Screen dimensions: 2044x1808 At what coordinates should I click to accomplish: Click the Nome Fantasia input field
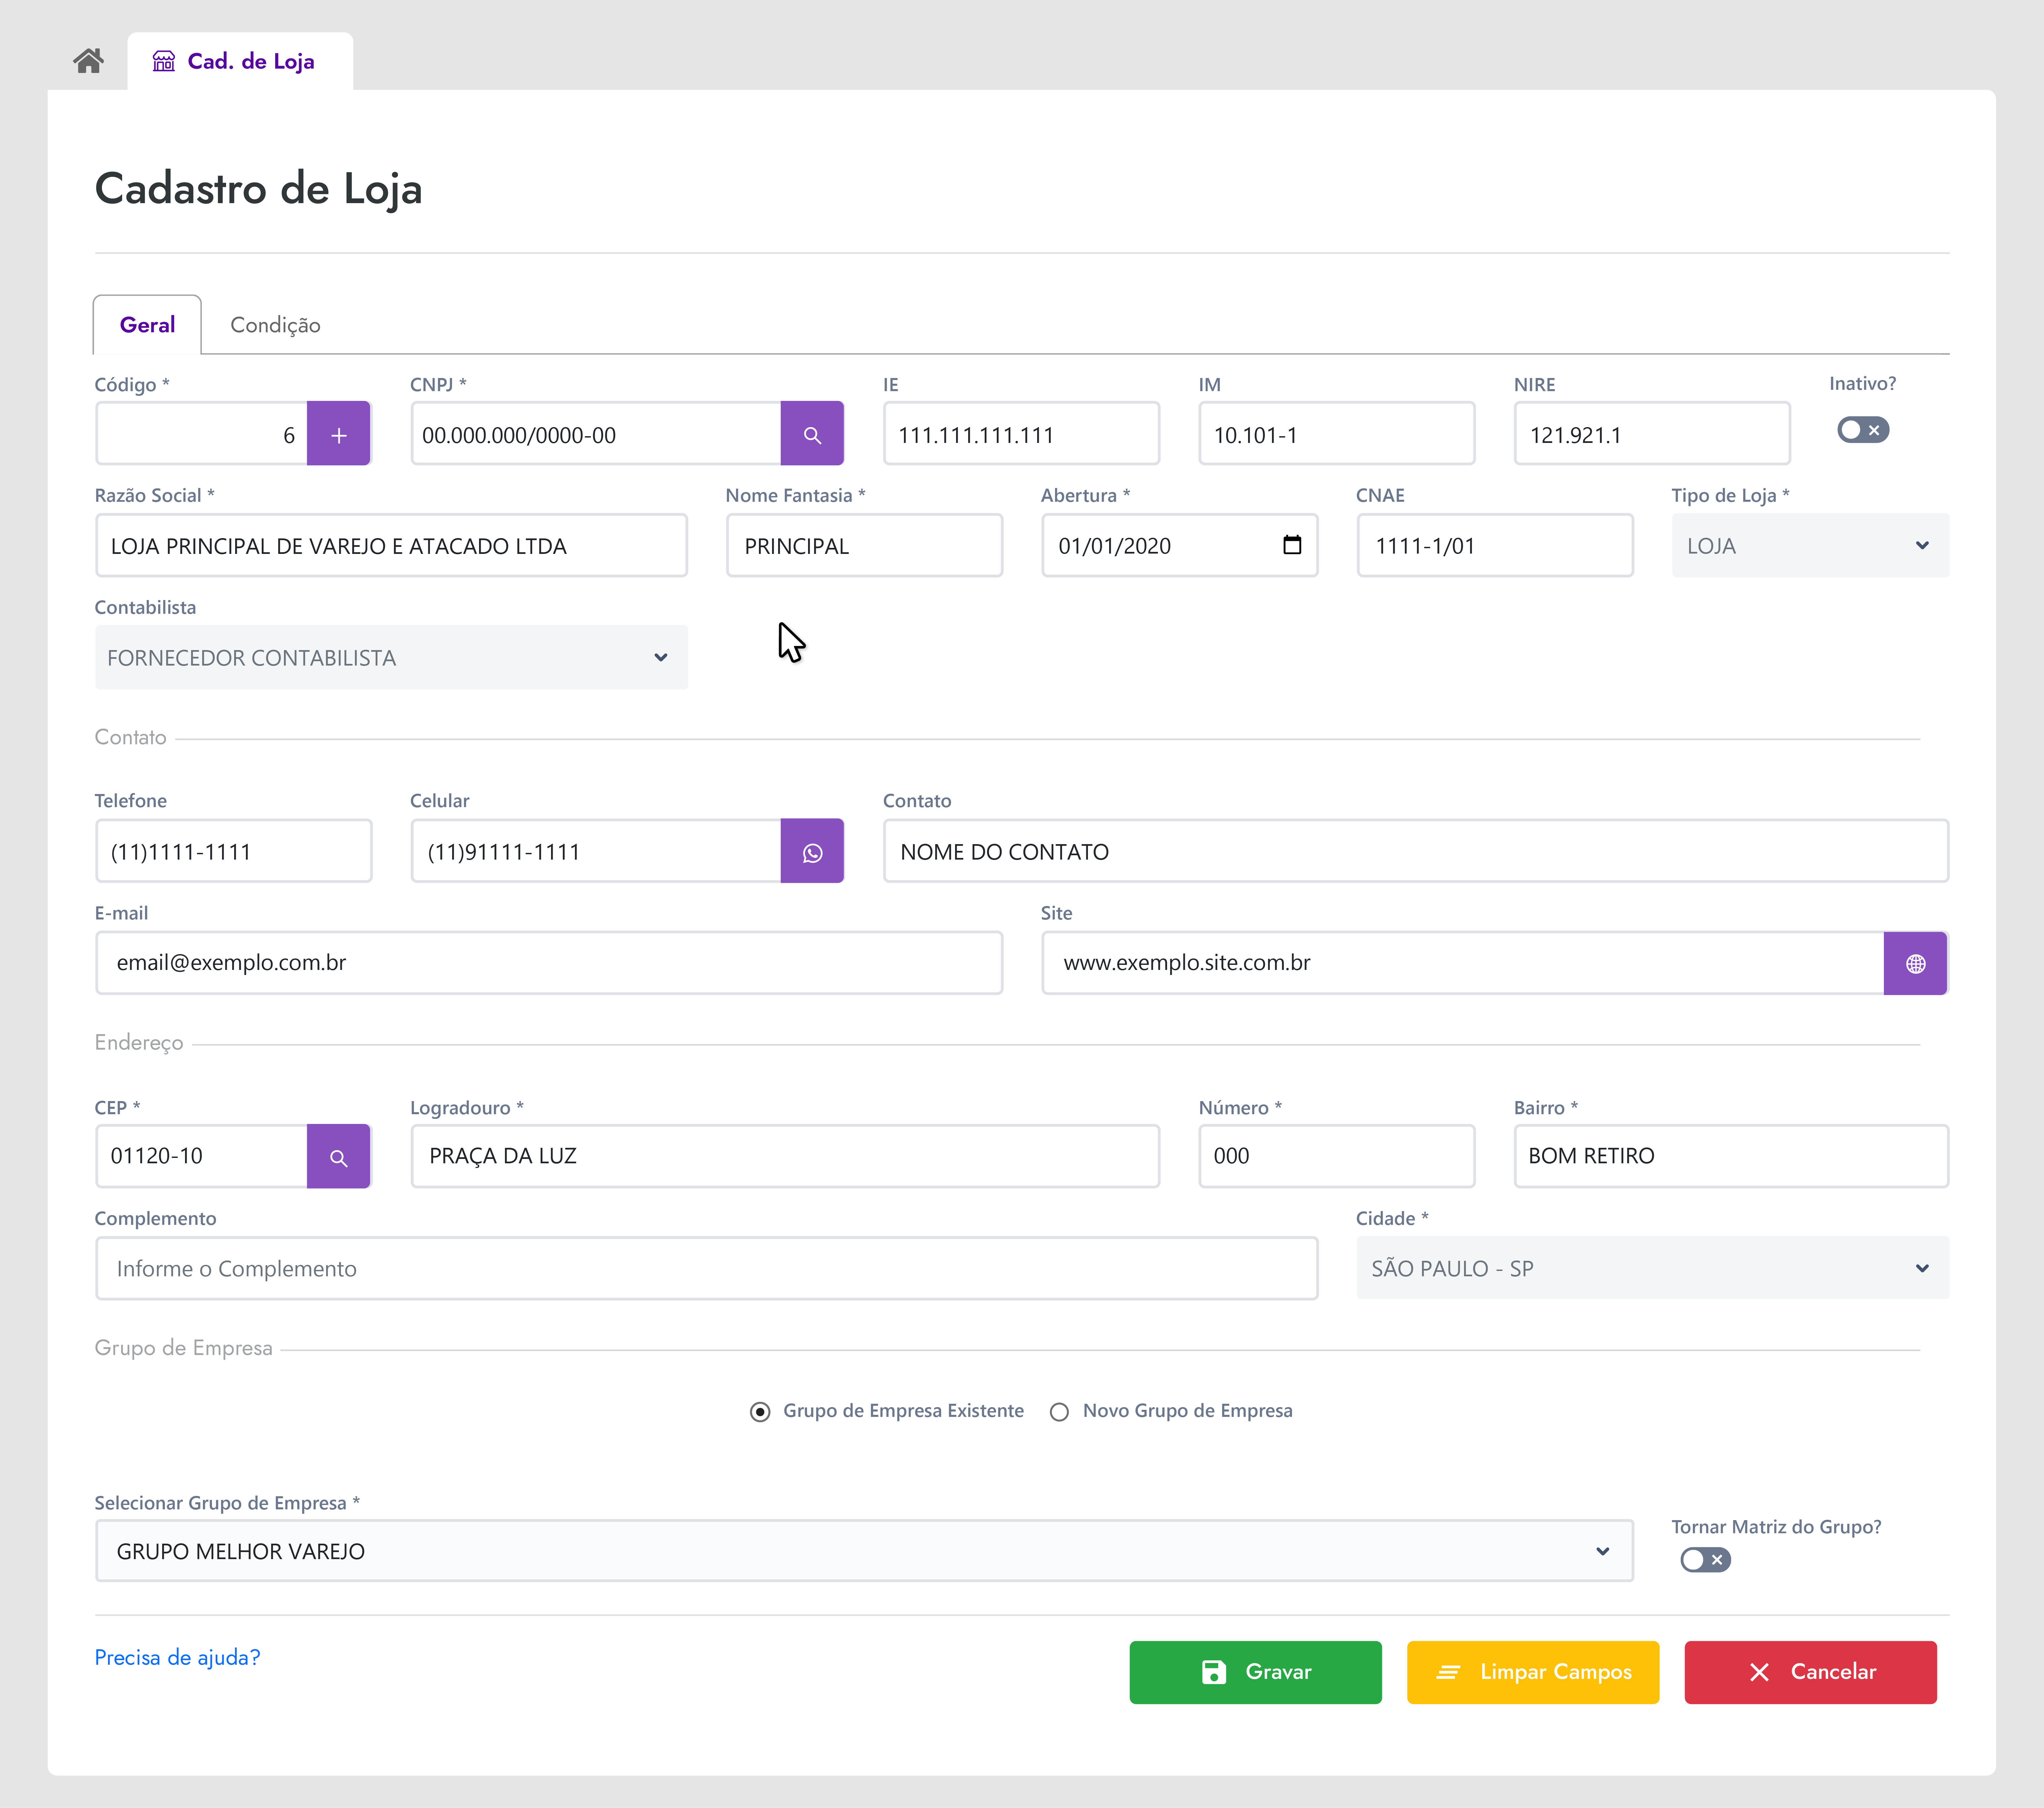[x=864, y=546]
